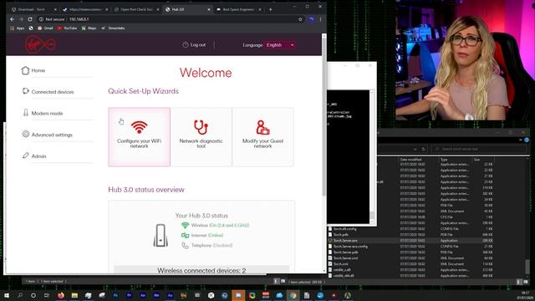The image size is (535, 301).
Task: Open Home in the hub sidebar
Action: click(x=38, y=70)
